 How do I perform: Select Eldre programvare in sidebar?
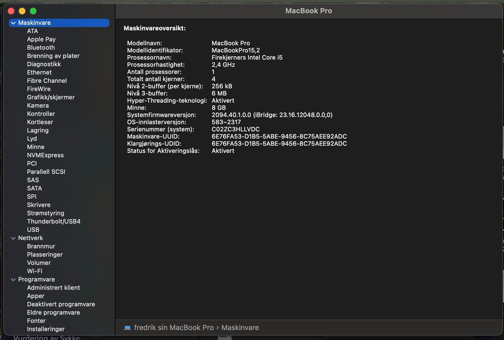tap(54, 313)
